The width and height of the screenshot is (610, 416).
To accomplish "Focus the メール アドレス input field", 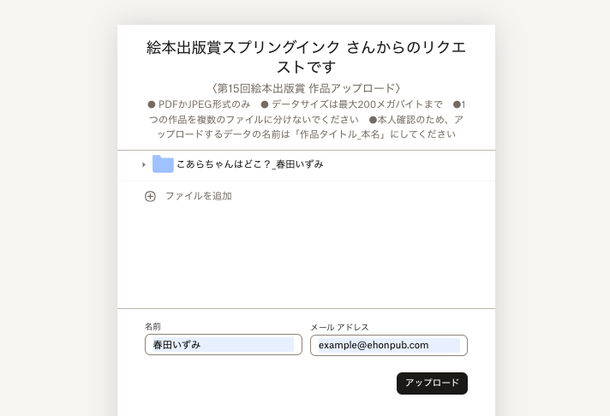I will coord(388,345).
